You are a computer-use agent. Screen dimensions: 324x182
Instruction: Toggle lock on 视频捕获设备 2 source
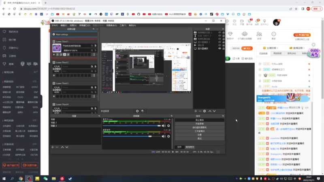pyautogui.click(x=224, y=33)
